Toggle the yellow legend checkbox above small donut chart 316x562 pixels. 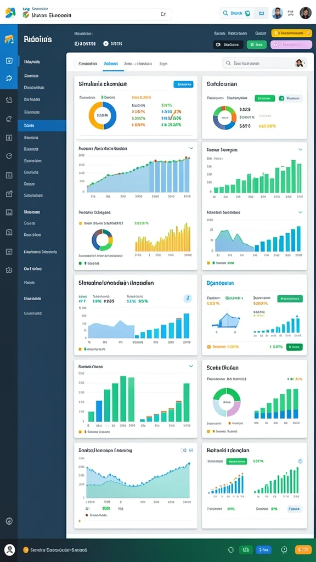[x=80, y=223]
